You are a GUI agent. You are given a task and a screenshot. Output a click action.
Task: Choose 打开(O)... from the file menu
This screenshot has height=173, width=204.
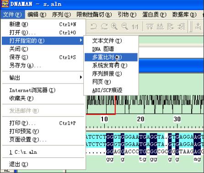point(43,33)
